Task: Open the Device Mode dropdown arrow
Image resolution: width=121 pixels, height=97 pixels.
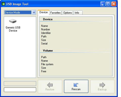Action: 34,12
